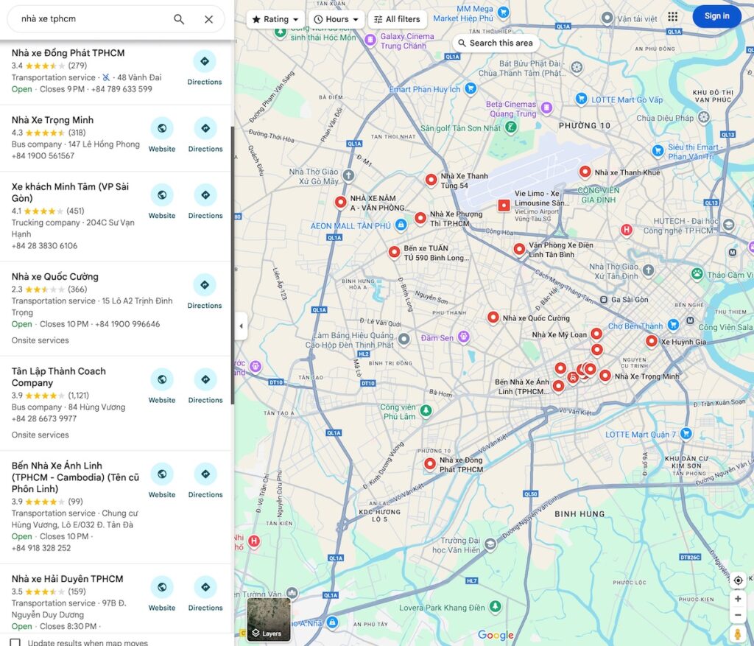
Task: Get directions to Xe khách Minh Tâm
Action: click(x=205, y=203)
